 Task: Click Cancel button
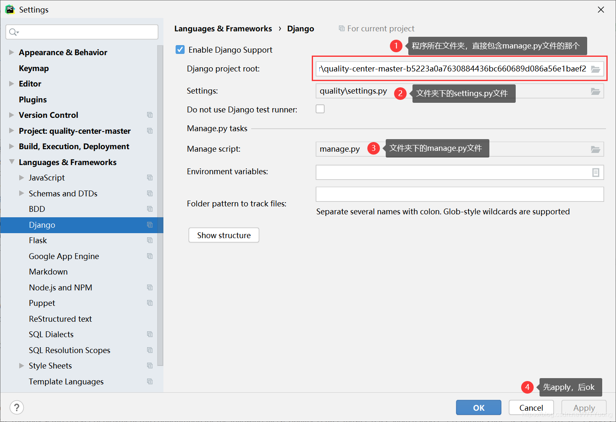click(531, 407)
